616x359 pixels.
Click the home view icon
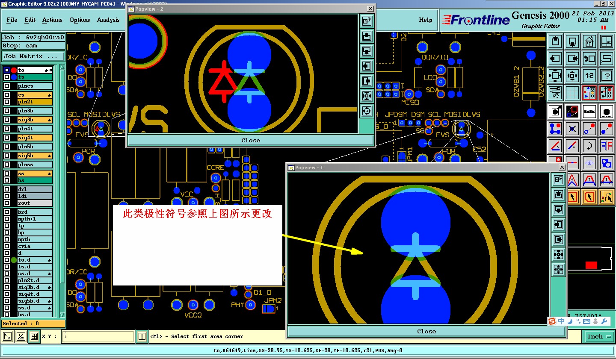[x=589, y=41]
